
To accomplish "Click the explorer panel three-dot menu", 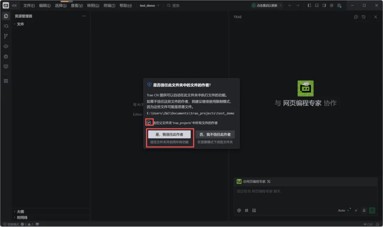I will coord(84,16).
